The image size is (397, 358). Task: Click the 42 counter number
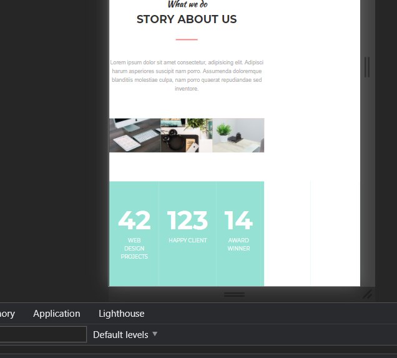click(x=134, y=221)
